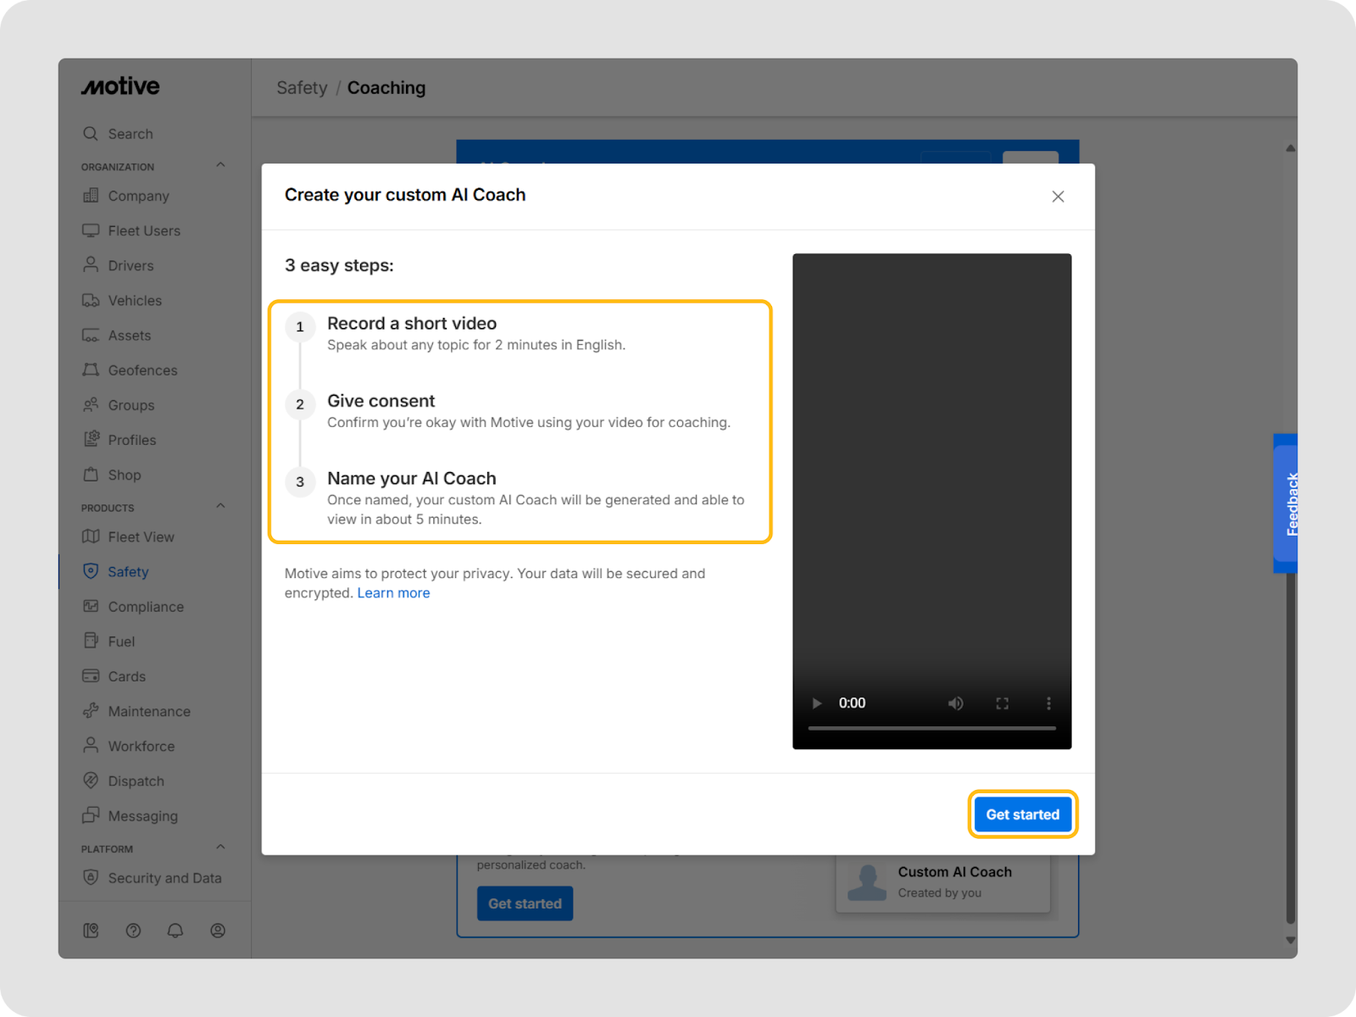Open Fleet View in sidebar

[x=141, y=537]
